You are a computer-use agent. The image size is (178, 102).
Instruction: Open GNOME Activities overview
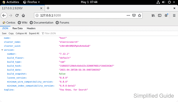tap(11, 2)
